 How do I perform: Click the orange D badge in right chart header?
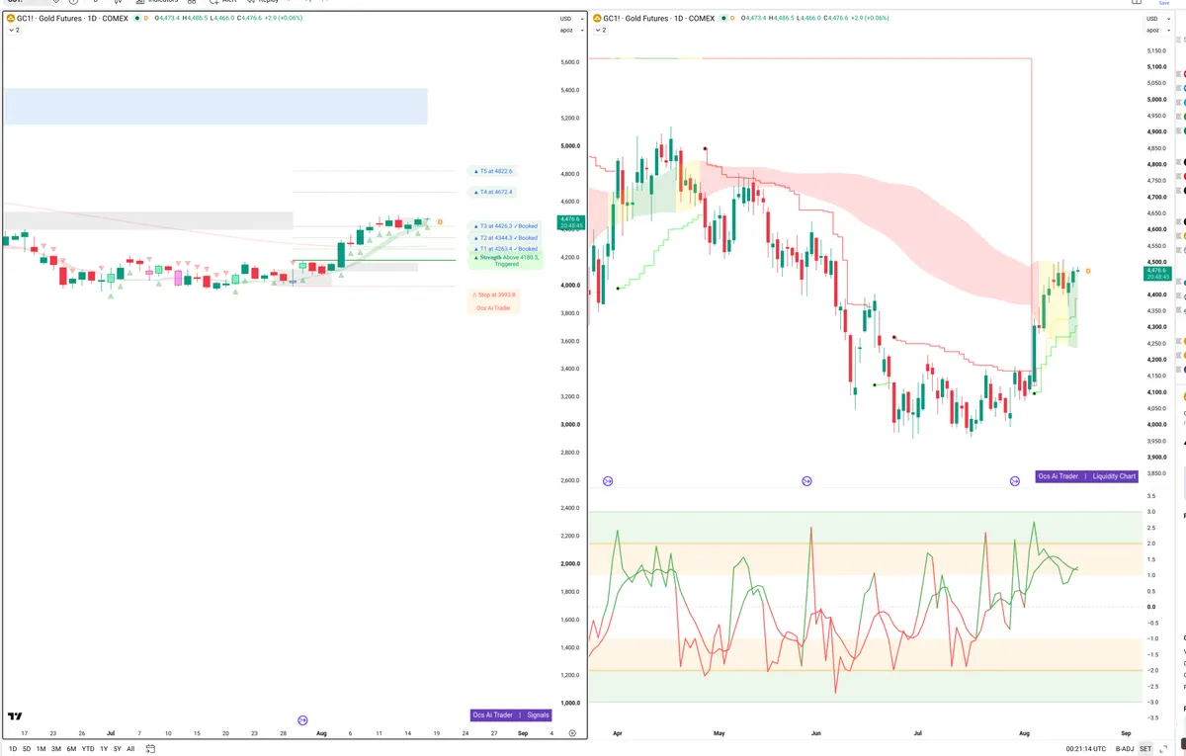pyautogui.click(x=731, y=18)
